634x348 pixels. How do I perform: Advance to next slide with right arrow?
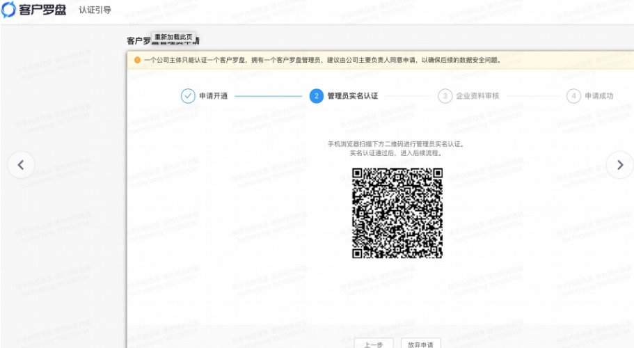620,165
